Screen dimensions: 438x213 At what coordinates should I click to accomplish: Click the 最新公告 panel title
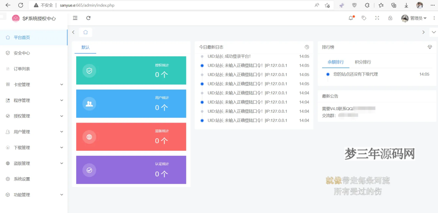[330, 96]
